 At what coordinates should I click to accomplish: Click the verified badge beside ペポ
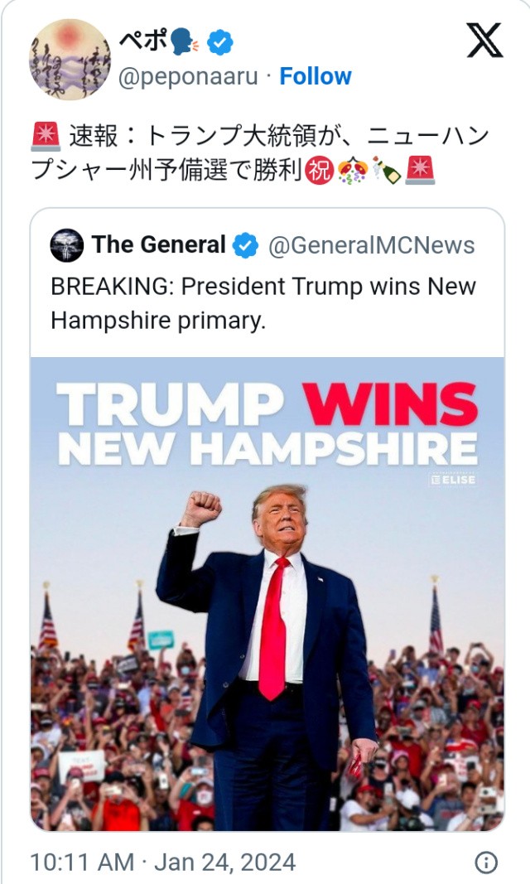point(219,41)
